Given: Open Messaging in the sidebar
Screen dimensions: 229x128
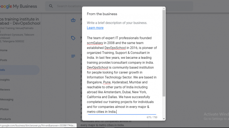Looking at the screenshot, I should point(6,100).
